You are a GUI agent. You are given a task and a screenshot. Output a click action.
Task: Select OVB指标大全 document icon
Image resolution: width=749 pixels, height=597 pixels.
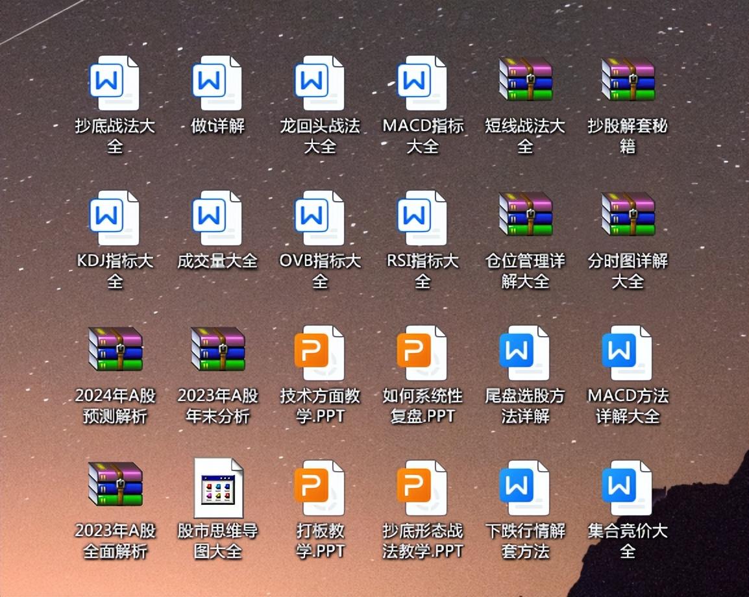point(320,218)
